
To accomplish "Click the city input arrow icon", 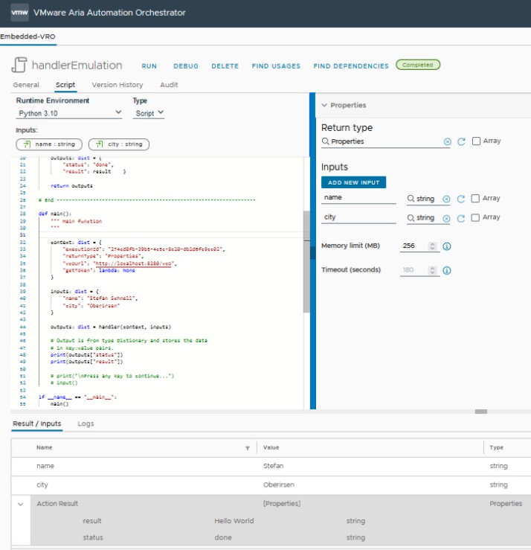I will coord(100,144).
